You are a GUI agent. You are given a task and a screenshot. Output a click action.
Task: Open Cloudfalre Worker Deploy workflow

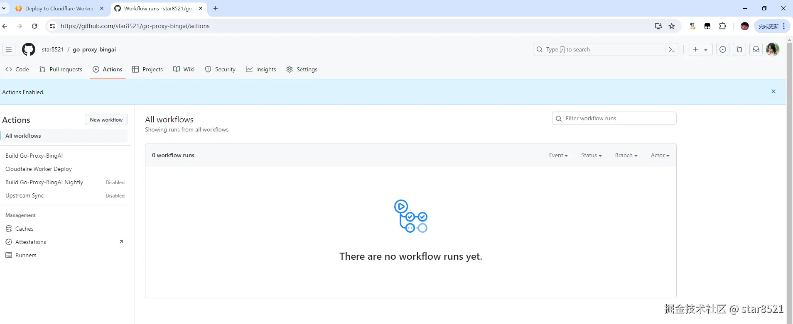click(x=39, y=169)
